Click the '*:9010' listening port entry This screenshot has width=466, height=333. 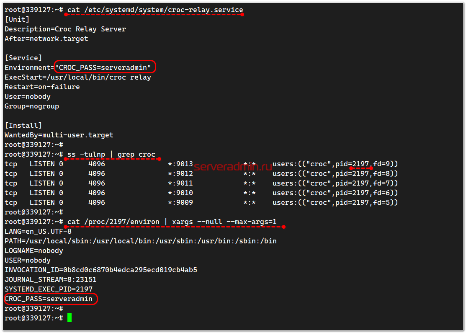[x=180, y=193]
